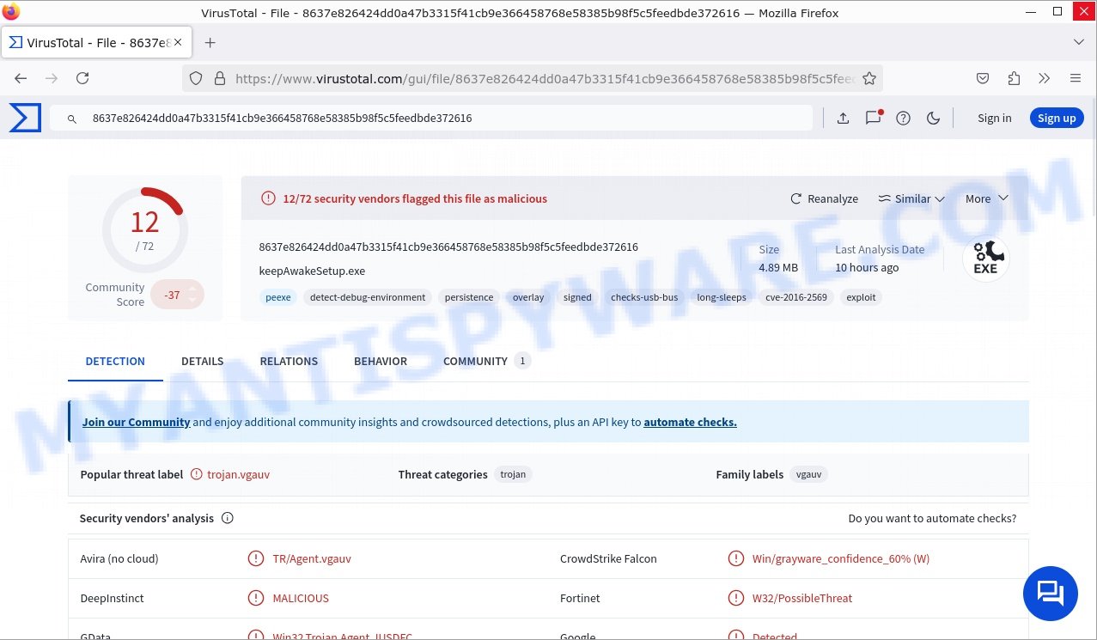The width and height of the screenshot is (1097, 640).
Task: Downvote the community score with the down arrow
Action: click(192, 301)
